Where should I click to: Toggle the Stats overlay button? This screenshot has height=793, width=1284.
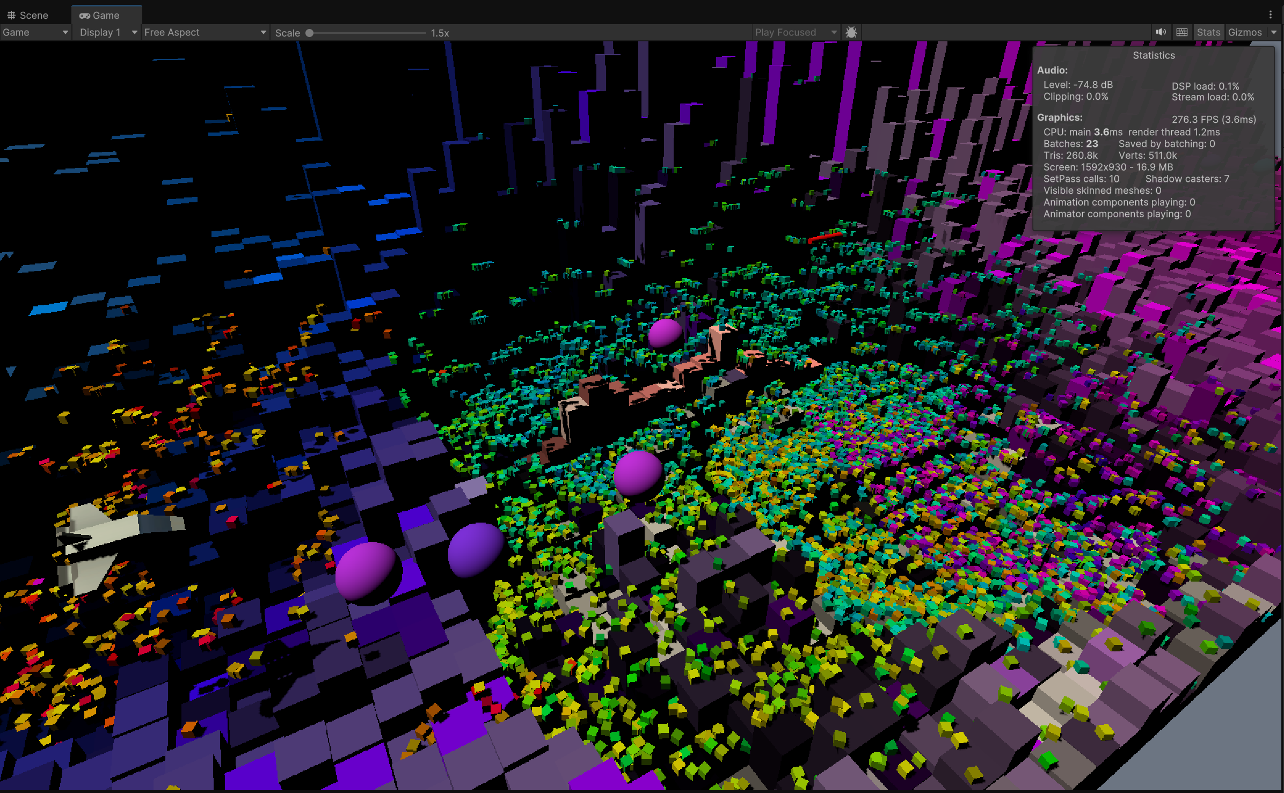click(x=1208, y=32)
